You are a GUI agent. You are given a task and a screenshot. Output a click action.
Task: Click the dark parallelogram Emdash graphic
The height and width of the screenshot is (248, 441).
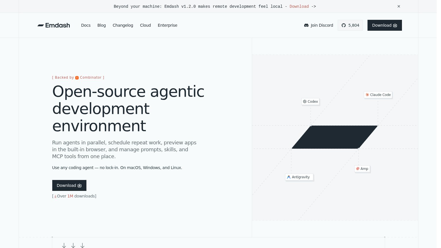334,137
